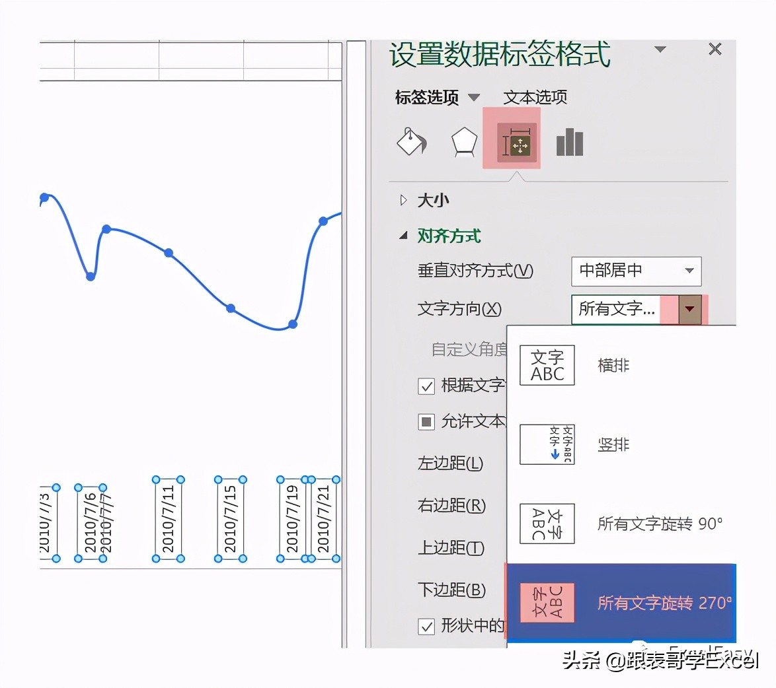This screenshot has width=776, height=688.
Task: Click the 垂直对齐方式(V) label
Action: (475, 271)
